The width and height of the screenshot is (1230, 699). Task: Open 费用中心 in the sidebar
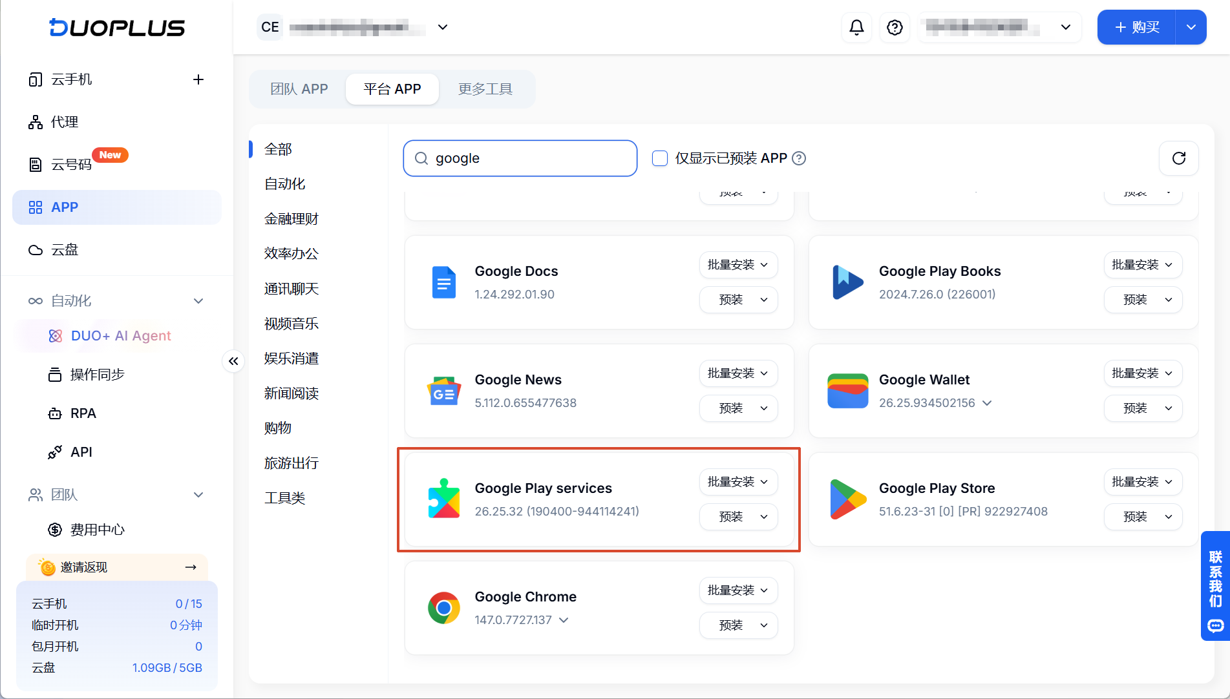pos(87,530)
